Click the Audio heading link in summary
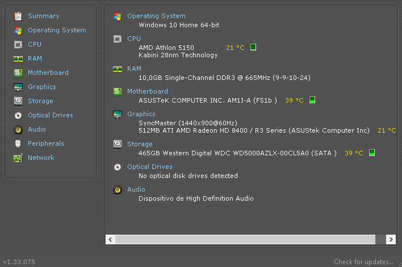Screen dimensions: 402x267 point(136,189)
